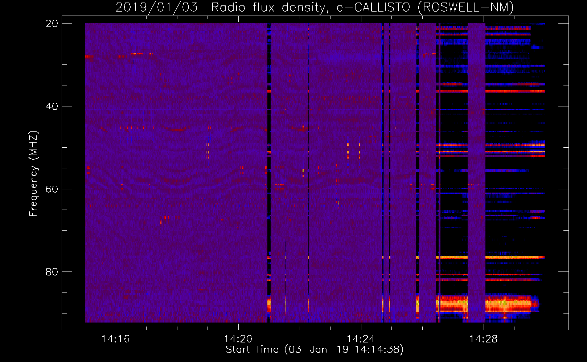Click the '14:16' time tick label

(115, 339)
